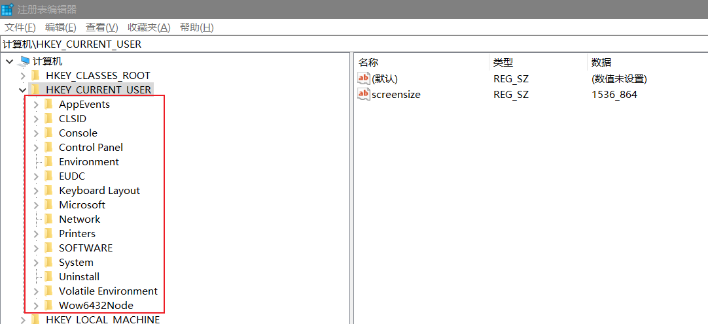
Task: Click the folder icon next to Microsoft
Action: pyautogui.click(x=48, y=205)
